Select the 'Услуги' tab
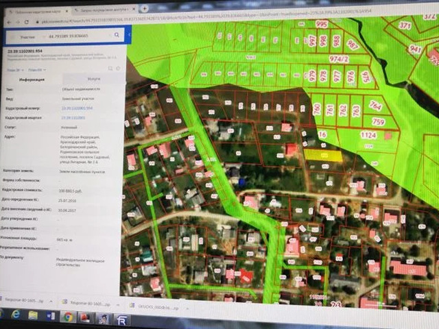Viewport: 439px width, 329px height. [93, 79]
